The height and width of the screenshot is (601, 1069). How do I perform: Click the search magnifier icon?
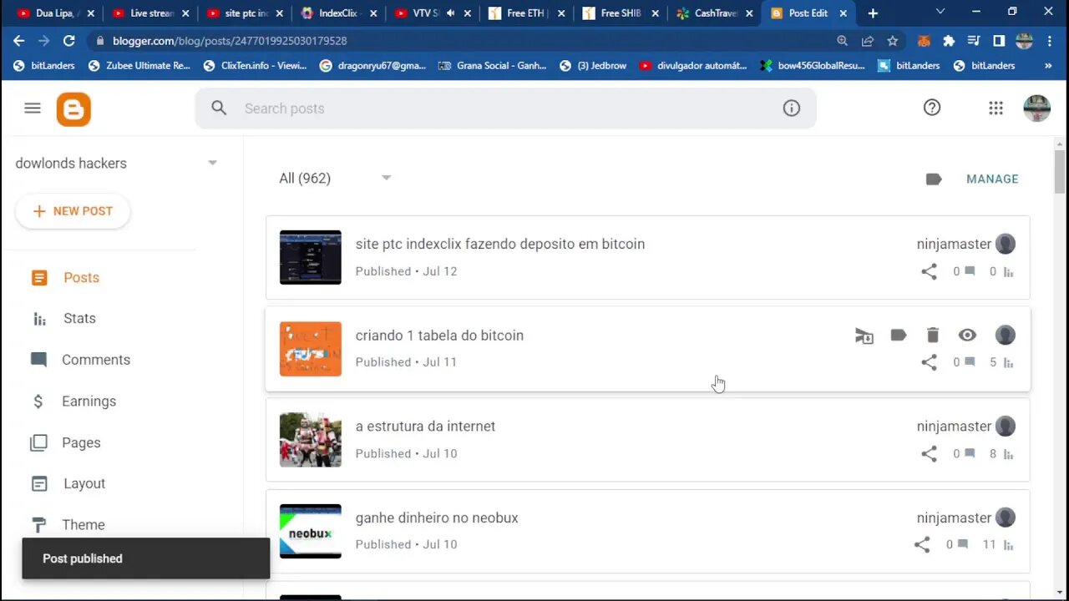tap(219, 108)
